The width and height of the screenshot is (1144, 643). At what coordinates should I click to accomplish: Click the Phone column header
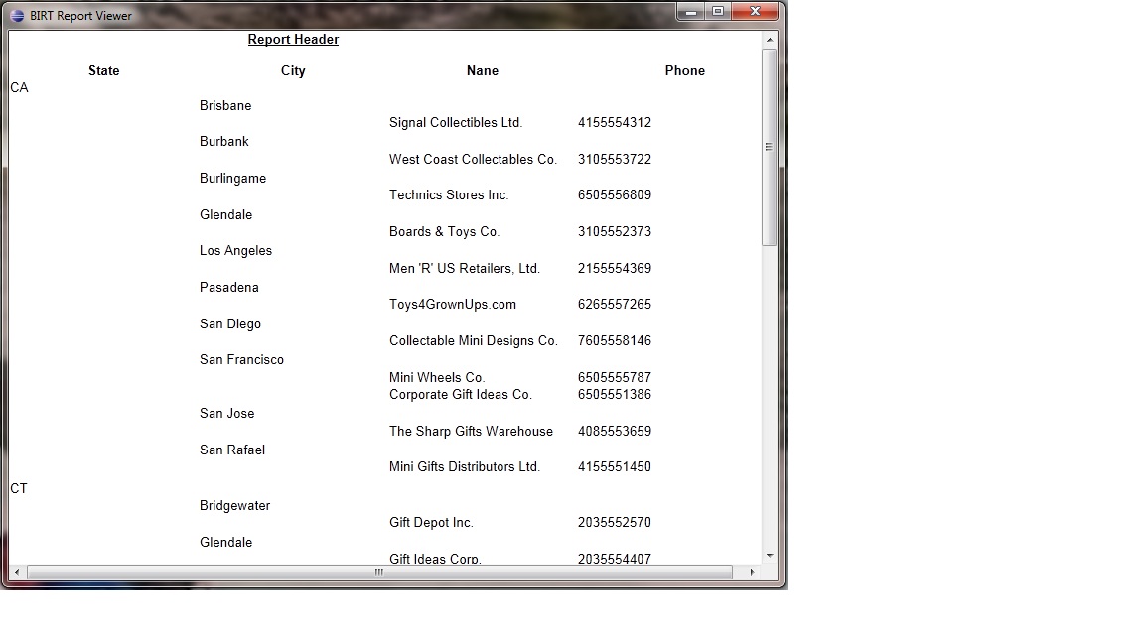tap(685, 70)
